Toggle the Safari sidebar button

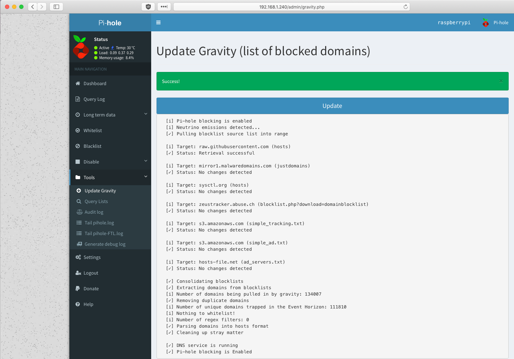(56, 7)
